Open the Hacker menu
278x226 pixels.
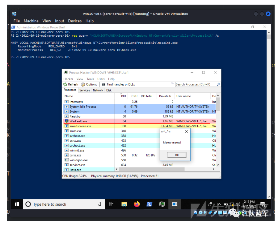(68, 79)
